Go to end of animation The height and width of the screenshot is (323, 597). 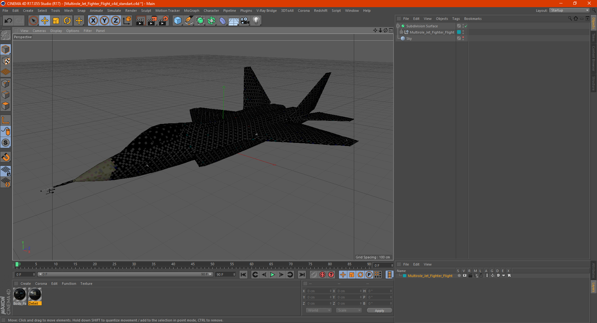click(302, 275)
